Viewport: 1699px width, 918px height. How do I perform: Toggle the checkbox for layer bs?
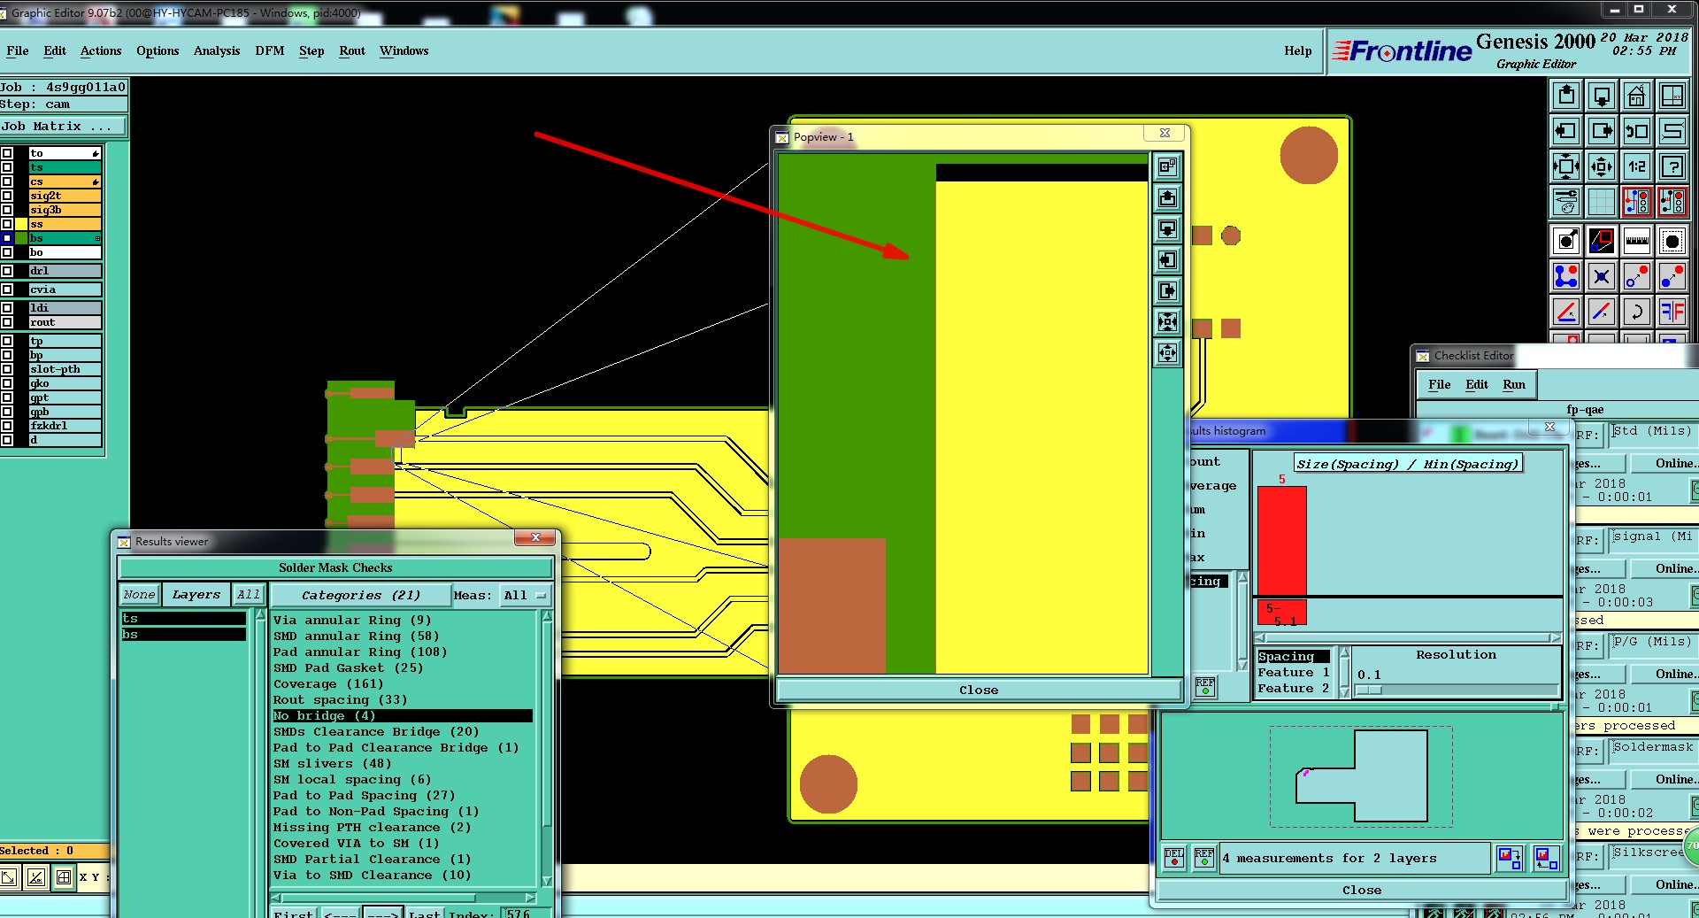click(x=7, y=238)
